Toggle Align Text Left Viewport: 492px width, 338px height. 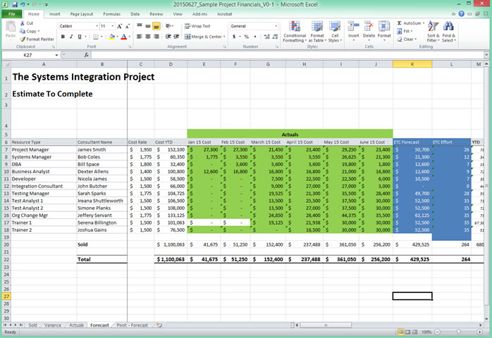coord(140,37)
